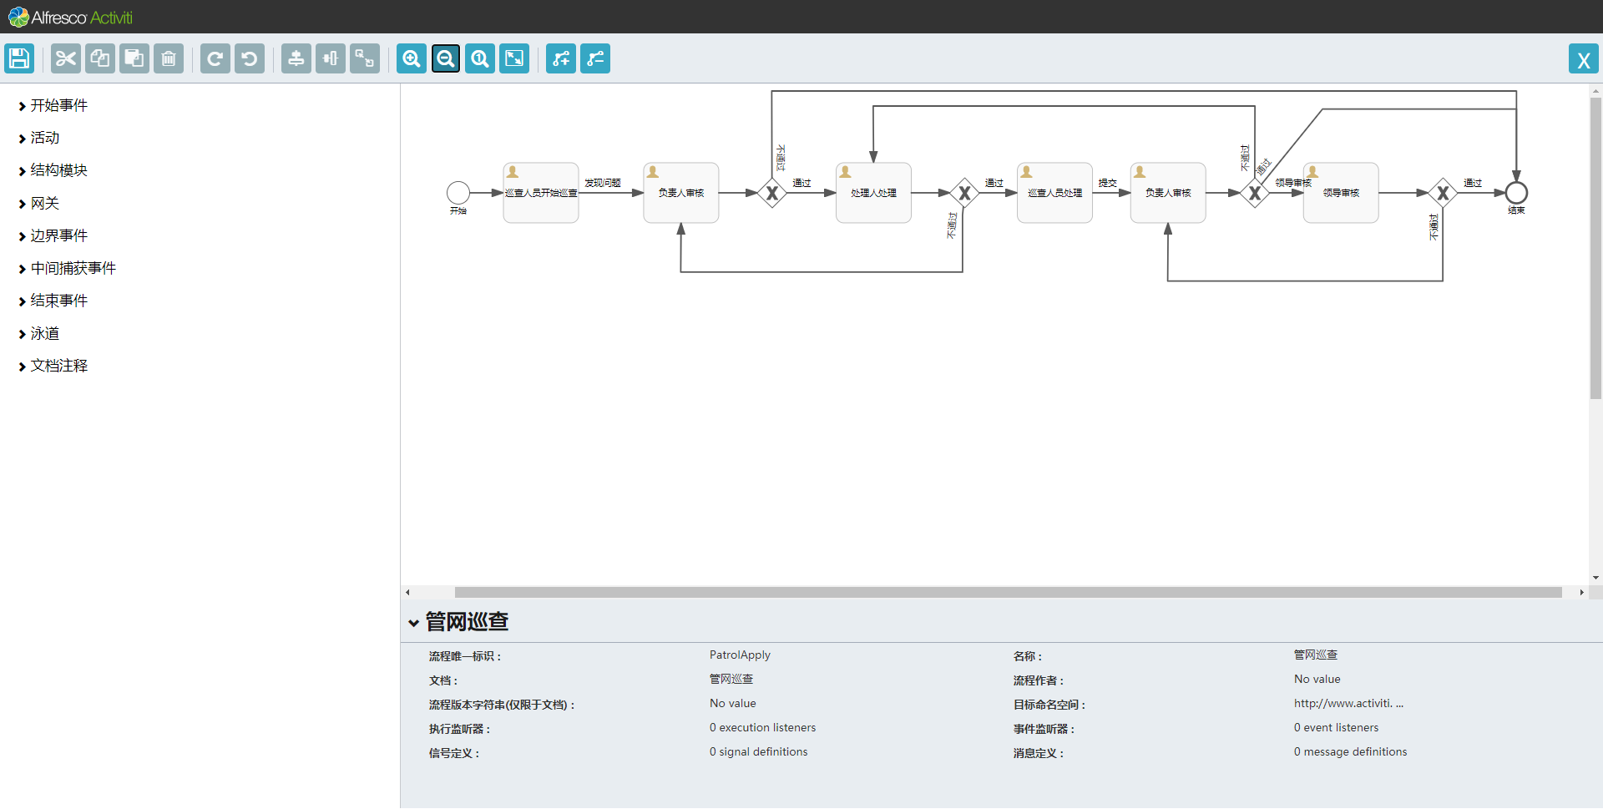Screen dimensions: 1603x809
Task: Redo the last action
Action: pos(215,58)
